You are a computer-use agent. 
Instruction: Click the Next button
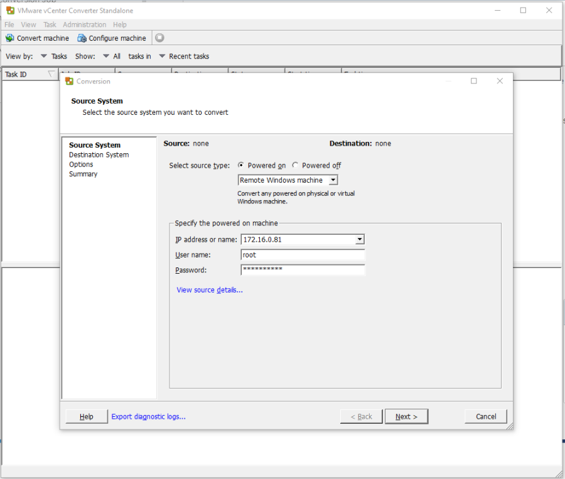click(406, 416)
